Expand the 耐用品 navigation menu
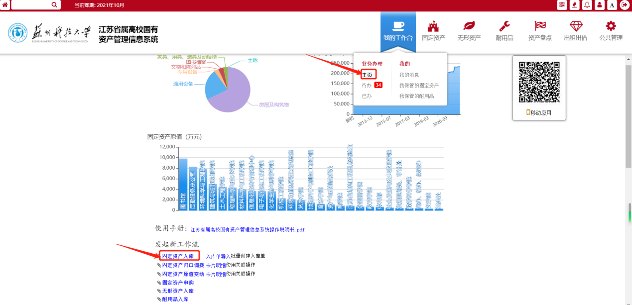 tap(504, 31)
